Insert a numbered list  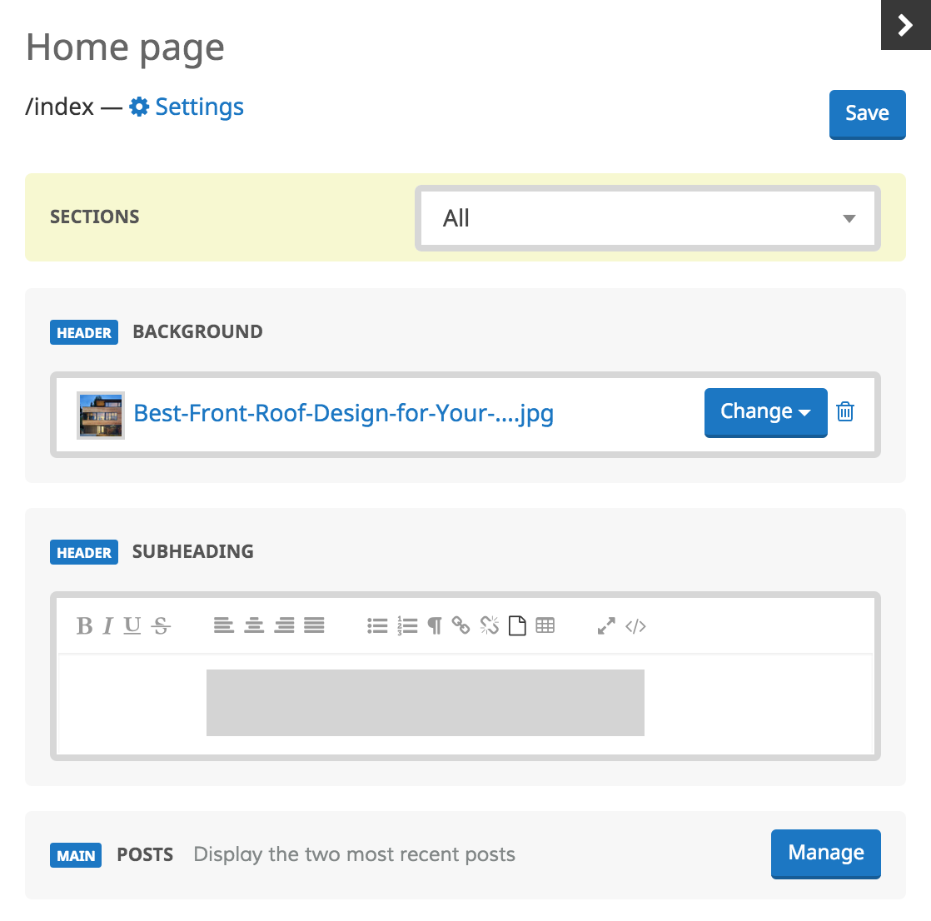[407, 626]
